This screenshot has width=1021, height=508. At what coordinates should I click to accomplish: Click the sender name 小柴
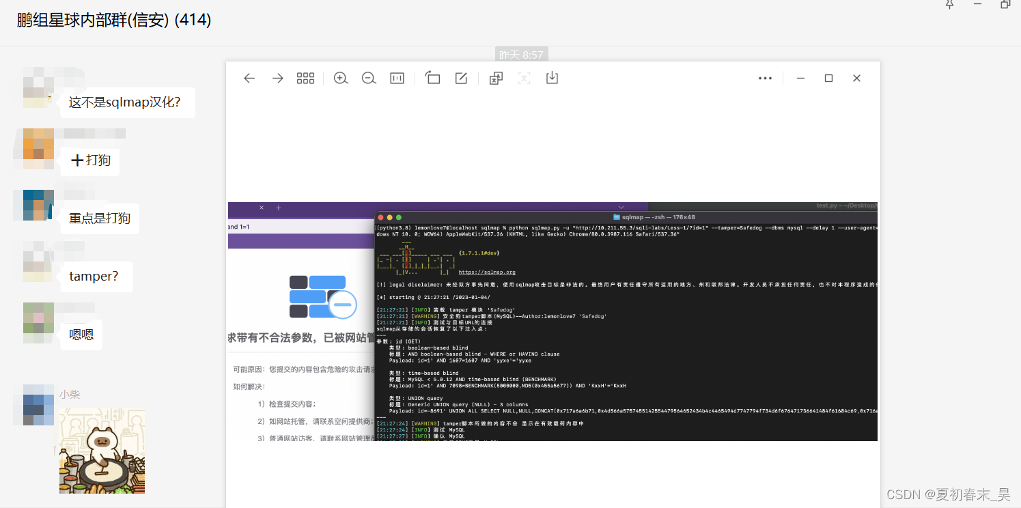click(70, 395)
